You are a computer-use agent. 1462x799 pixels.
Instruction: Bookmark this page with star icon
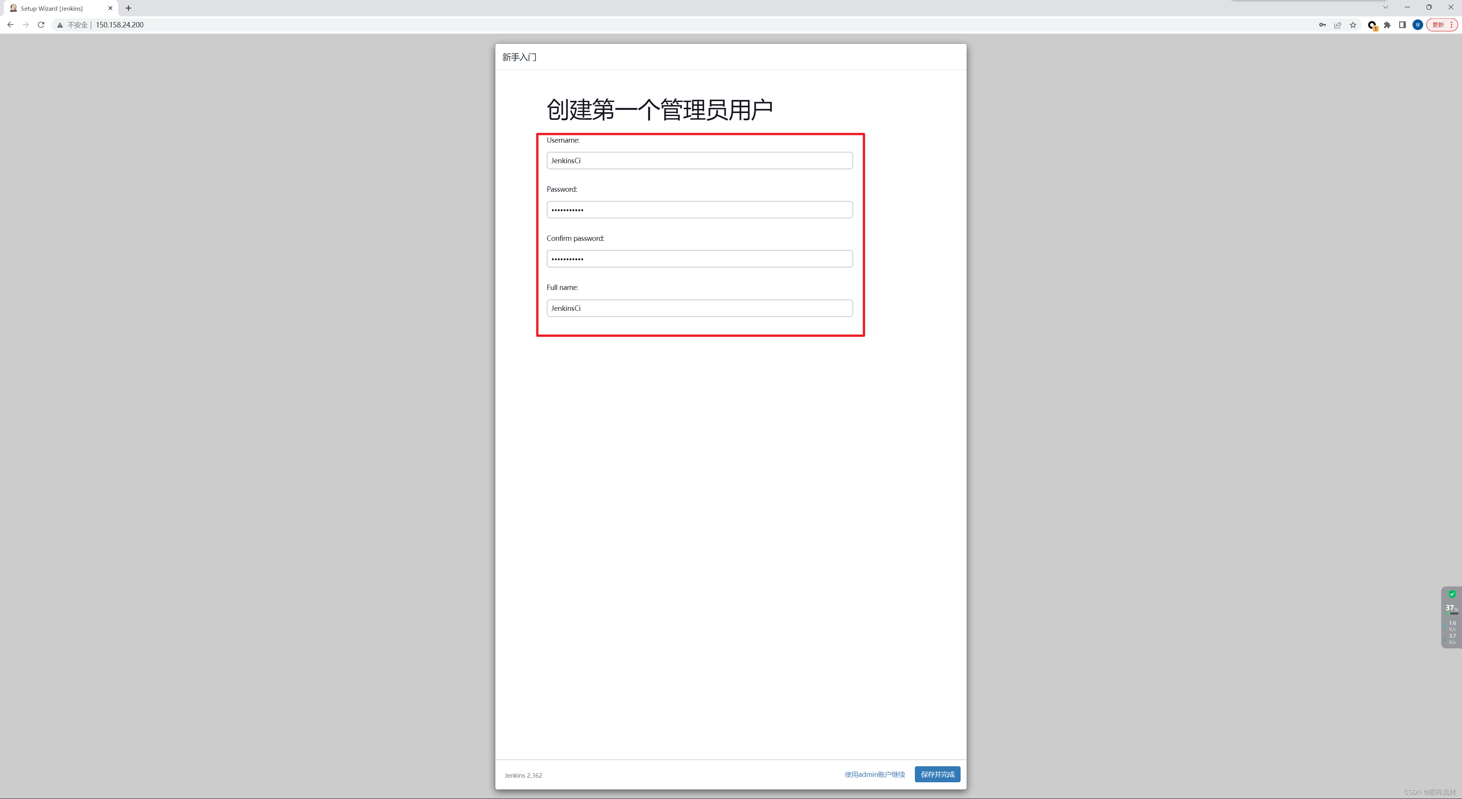pos(1353,25)
